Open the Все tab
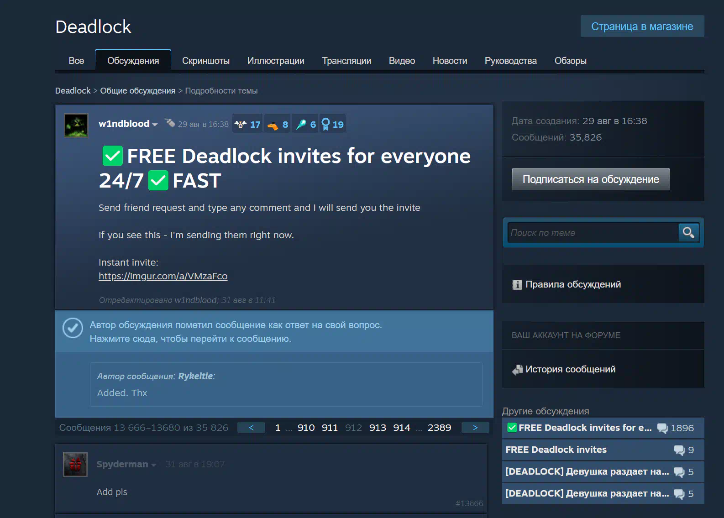Image resolution: width=724 pixels, height=518 pixels. click(76, 61)
